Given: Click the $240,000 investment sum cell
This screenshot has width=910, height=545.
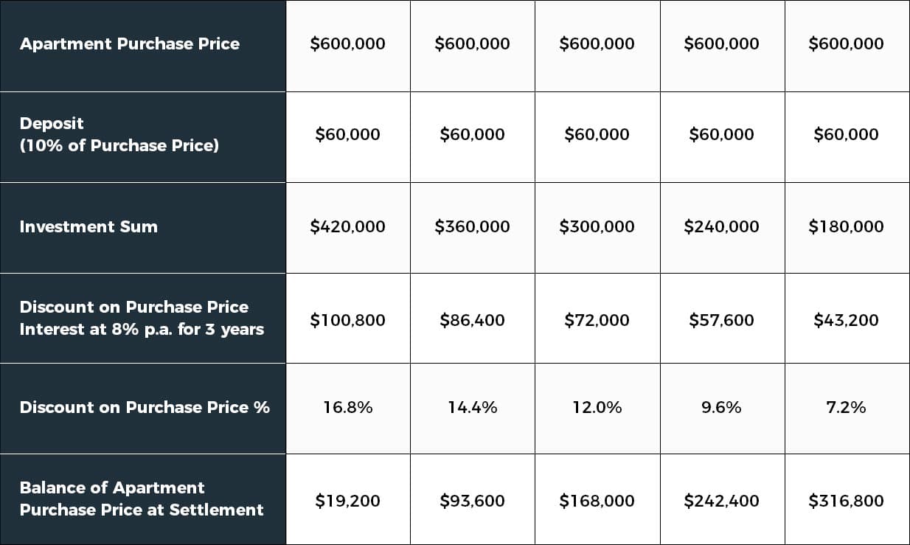Looking at the screenshot, I should [722, 228].
